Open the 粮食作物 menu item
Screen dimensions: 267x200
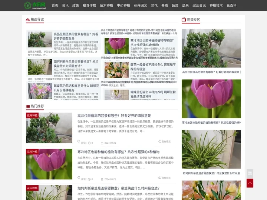click(89, 6)
